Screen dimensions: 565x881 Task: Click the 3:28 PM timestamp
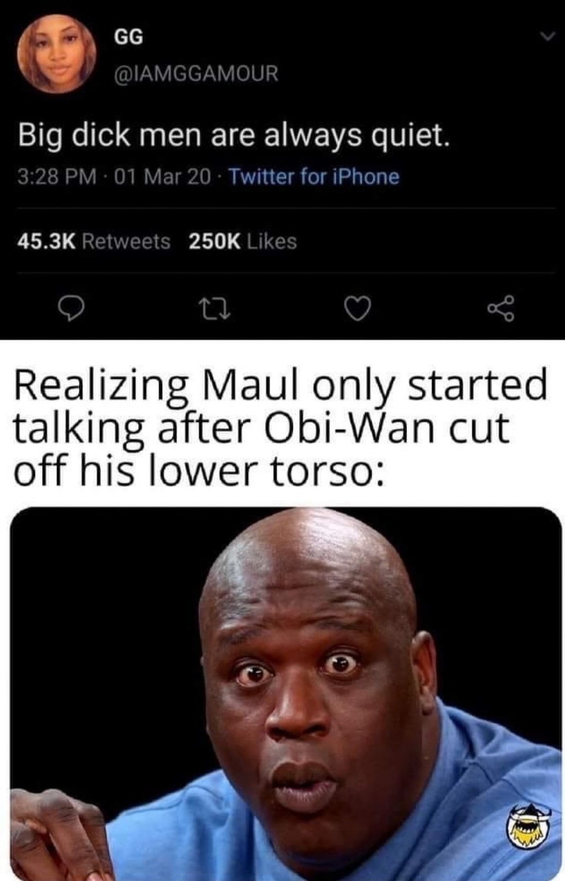click(x=56, y=176)
